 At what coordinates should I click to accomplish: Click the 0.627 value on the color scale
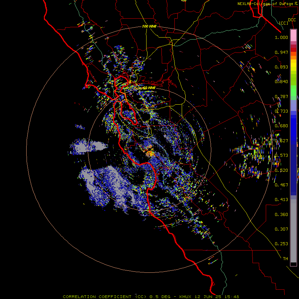click(281, 141)
